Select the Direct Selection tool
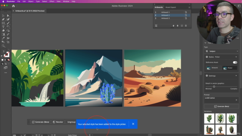Image resolution: width=242 pixels, height=136 pixels. [x=8, y=15]
